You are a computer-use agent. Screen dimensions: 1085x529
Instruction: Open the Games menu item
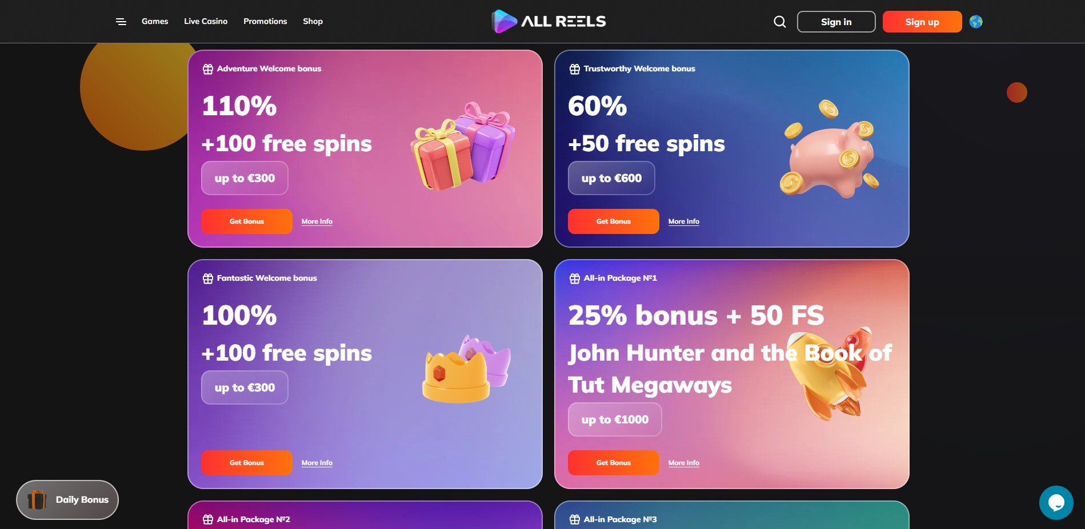coord(155,21)
